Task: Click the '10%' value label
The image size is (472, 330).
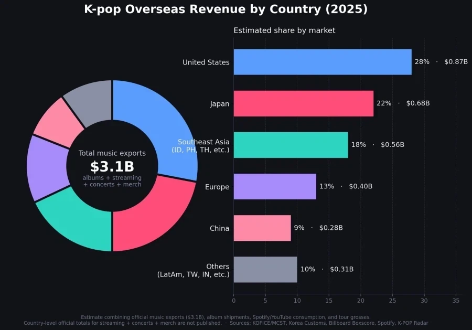Action: (x=308, y=269)
